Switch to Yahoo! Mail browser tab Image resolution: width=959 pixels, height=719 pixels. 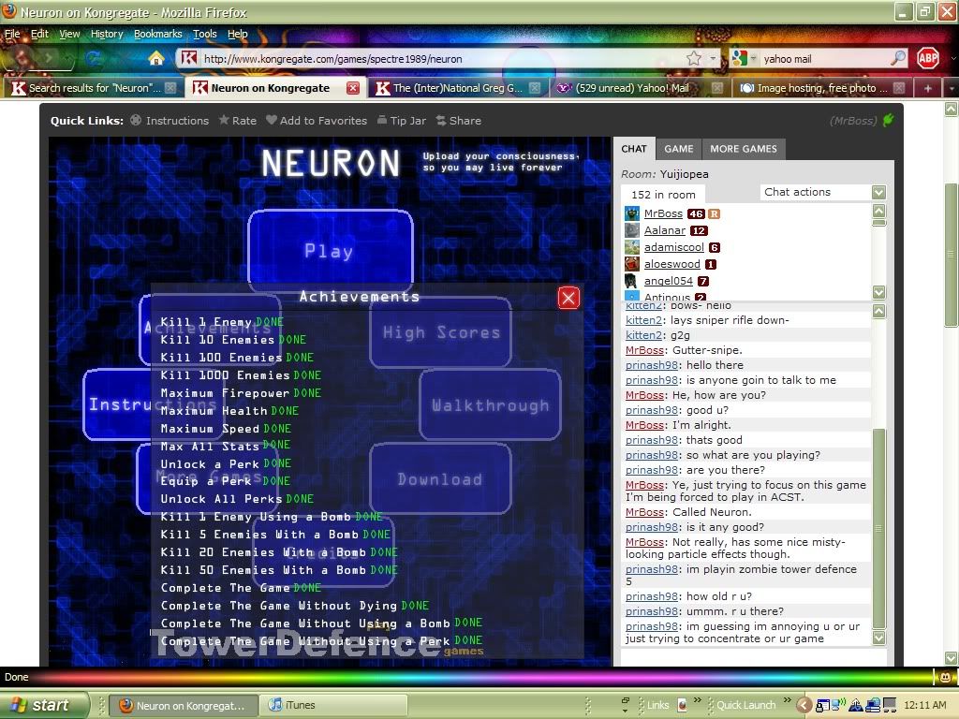pos(639,88)
